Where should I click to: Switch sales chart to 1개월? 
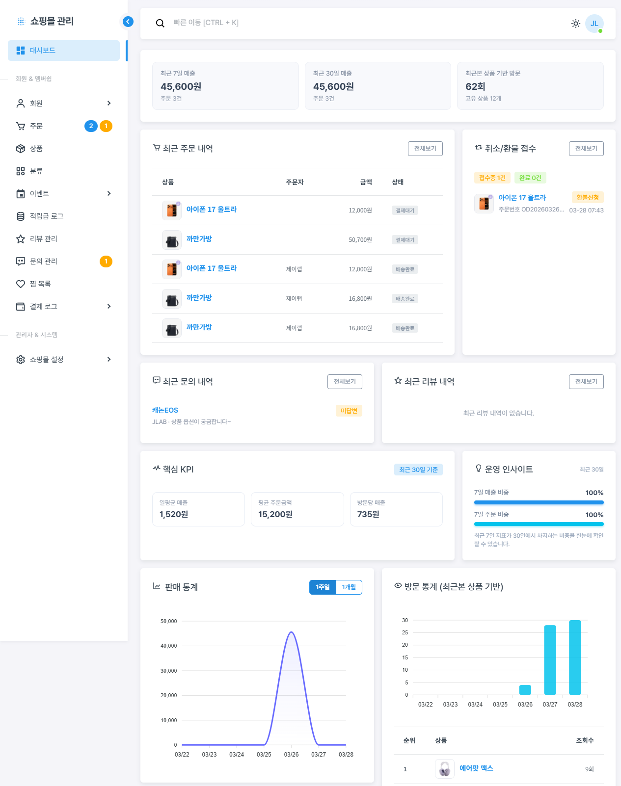pyautogui.click(x=349, y=587)
